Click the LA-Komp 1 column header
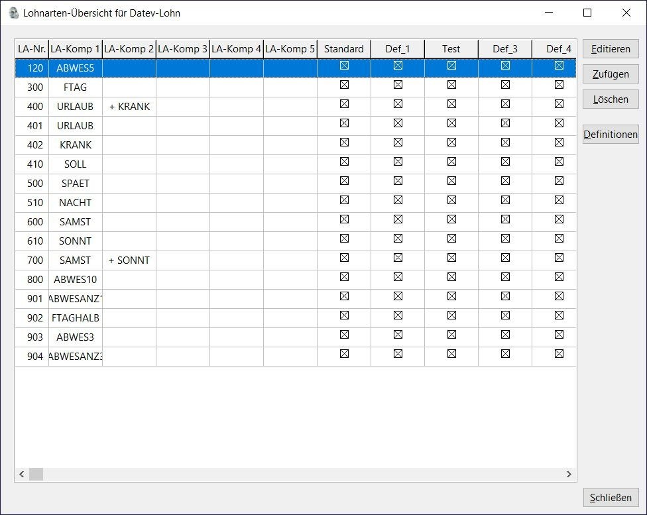 click(76, 49)
